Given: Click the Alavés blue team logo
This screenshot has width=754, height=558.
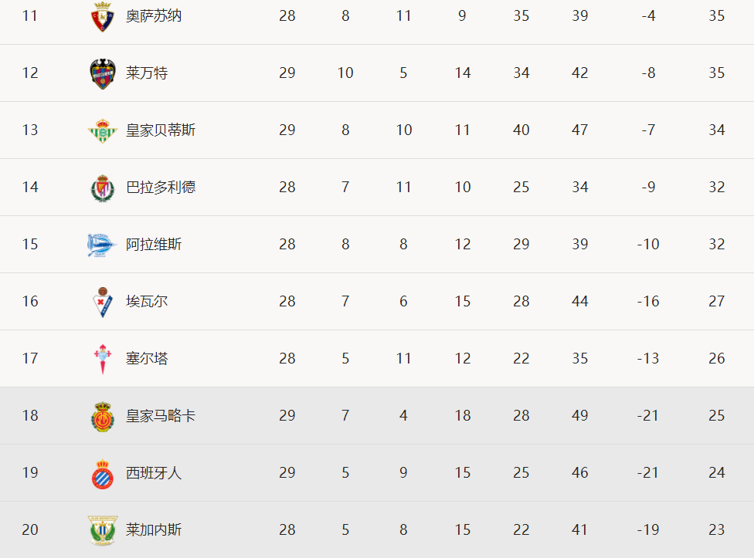Looking at the screenshot, I should coord(102,245).
